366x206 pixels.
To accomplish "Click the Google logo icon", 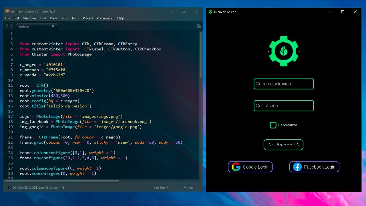I will coord(236,167).
